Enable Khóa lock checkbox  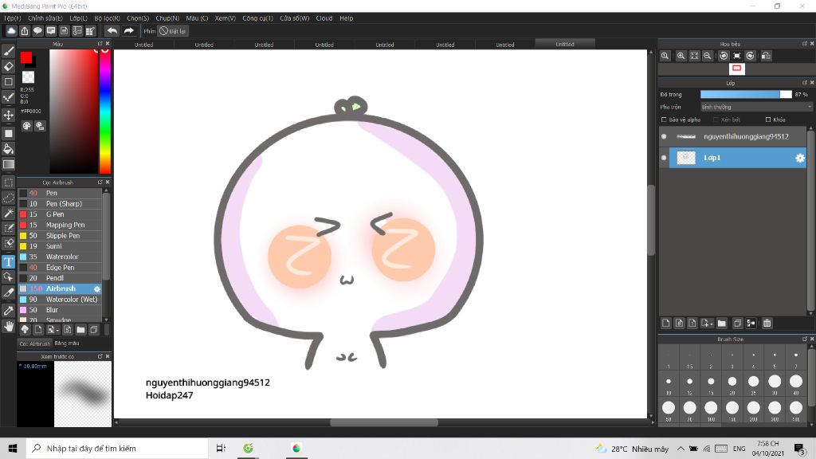(768, 120)
